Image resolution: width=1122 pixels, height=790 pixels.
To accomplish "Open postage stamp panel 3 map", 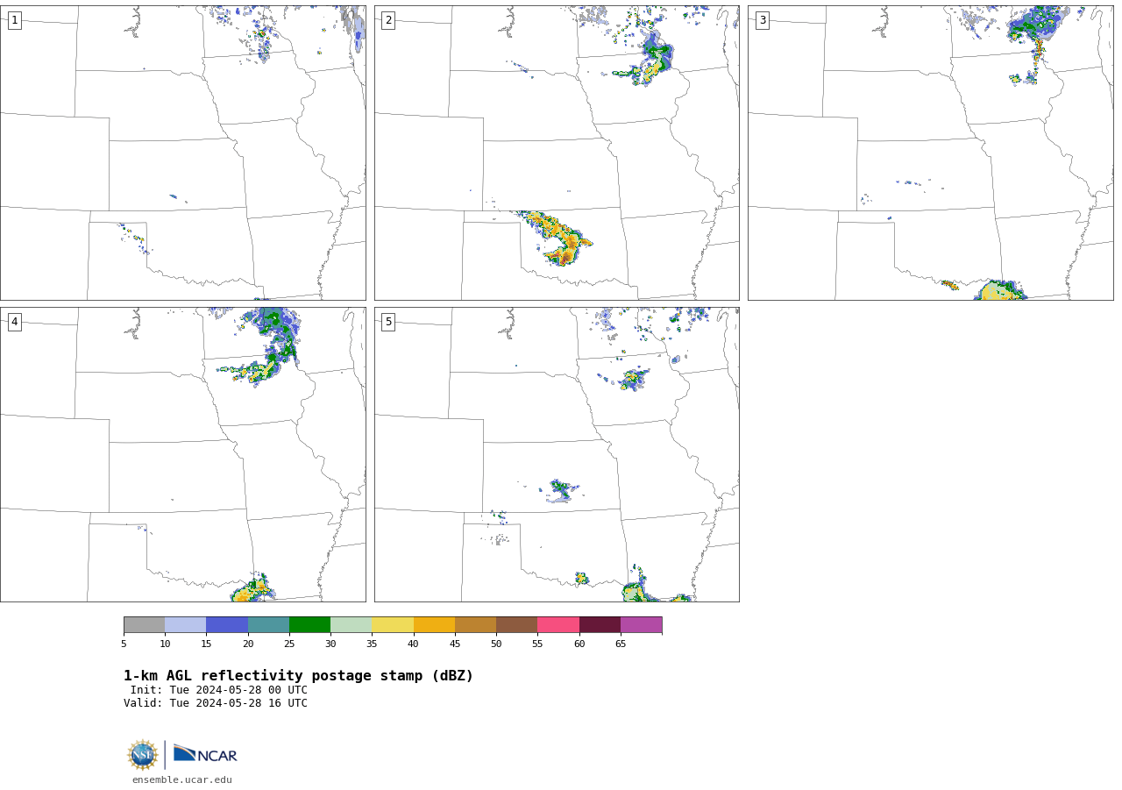I will coord(931,153).
